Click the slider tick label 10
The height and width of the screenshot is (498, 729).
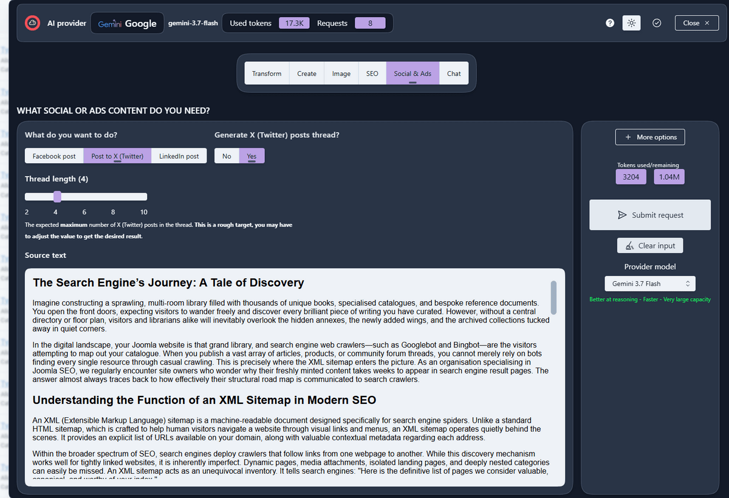[143, 212]
